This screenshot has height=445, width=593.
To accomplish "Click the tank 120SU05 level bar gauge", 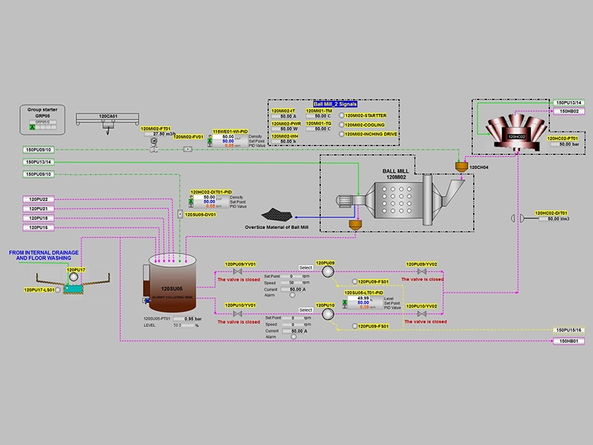I will (x=146, y=281).
